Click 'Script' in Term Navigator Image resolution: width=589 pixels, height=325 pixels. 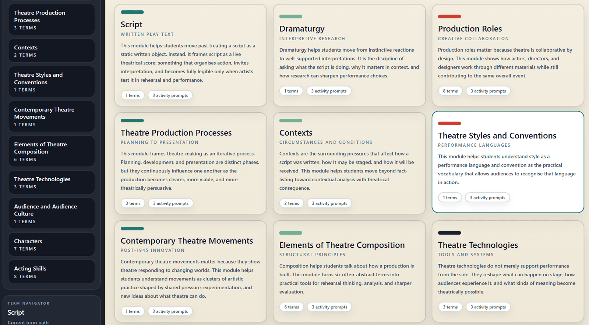tap(16, 312)
